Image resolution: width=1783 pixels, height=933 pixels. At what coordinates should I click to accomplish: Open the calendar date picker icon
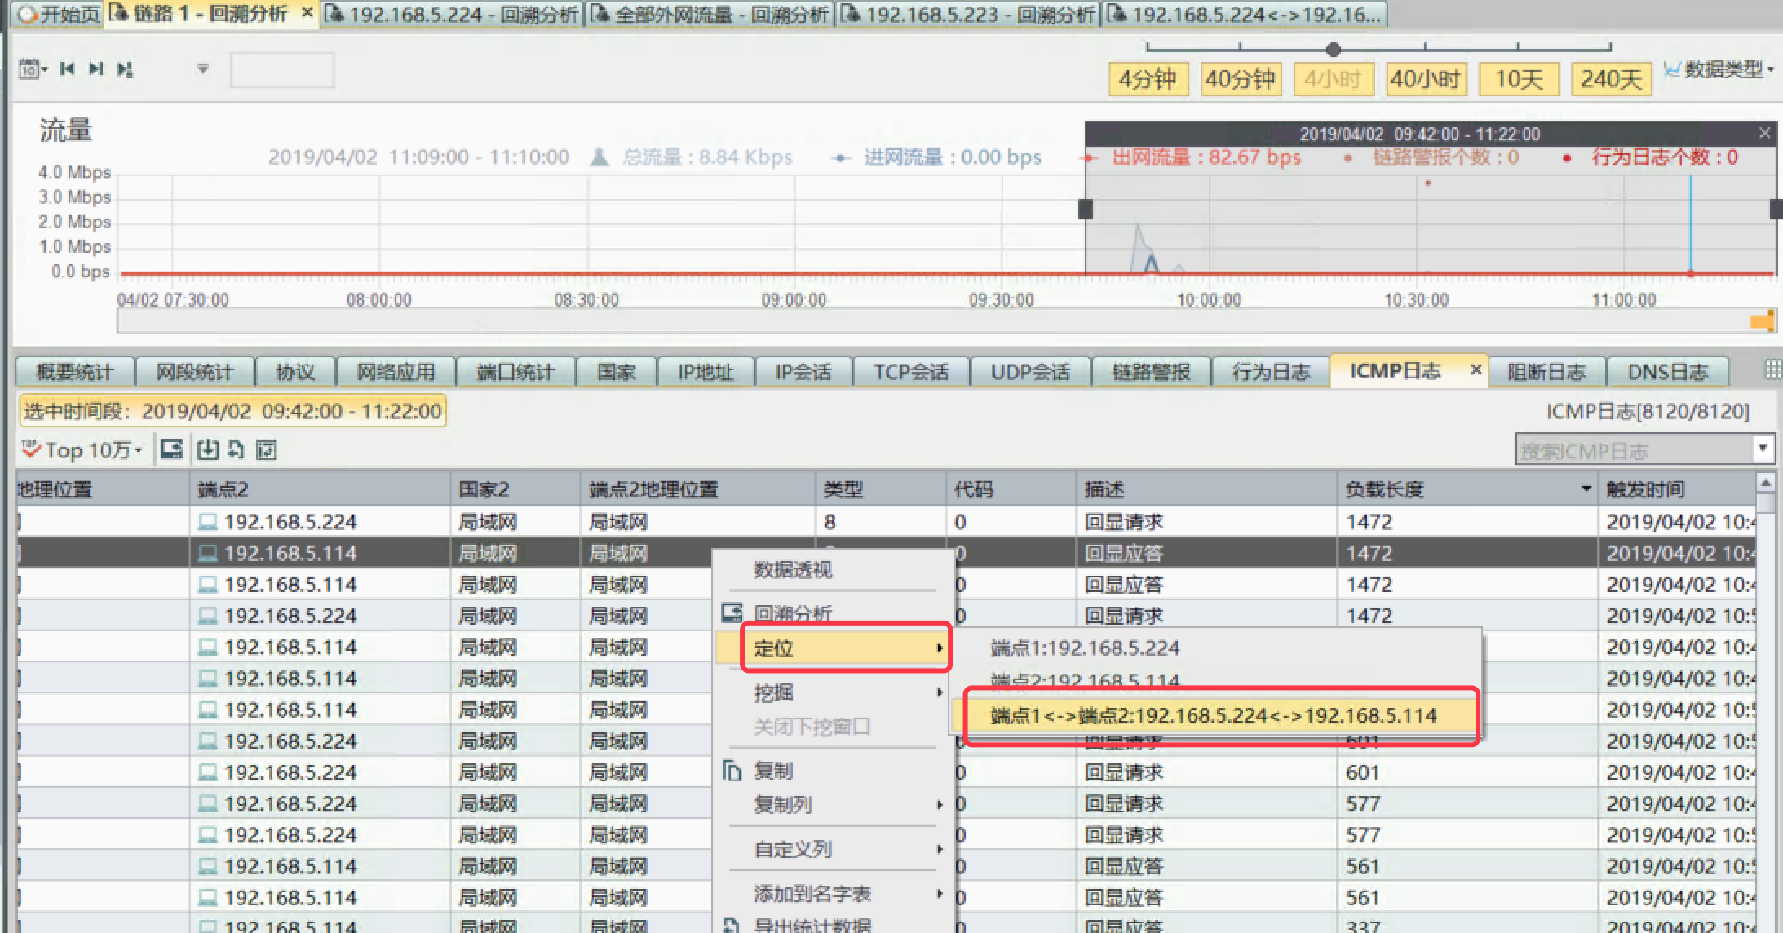(x=29, y=69)
